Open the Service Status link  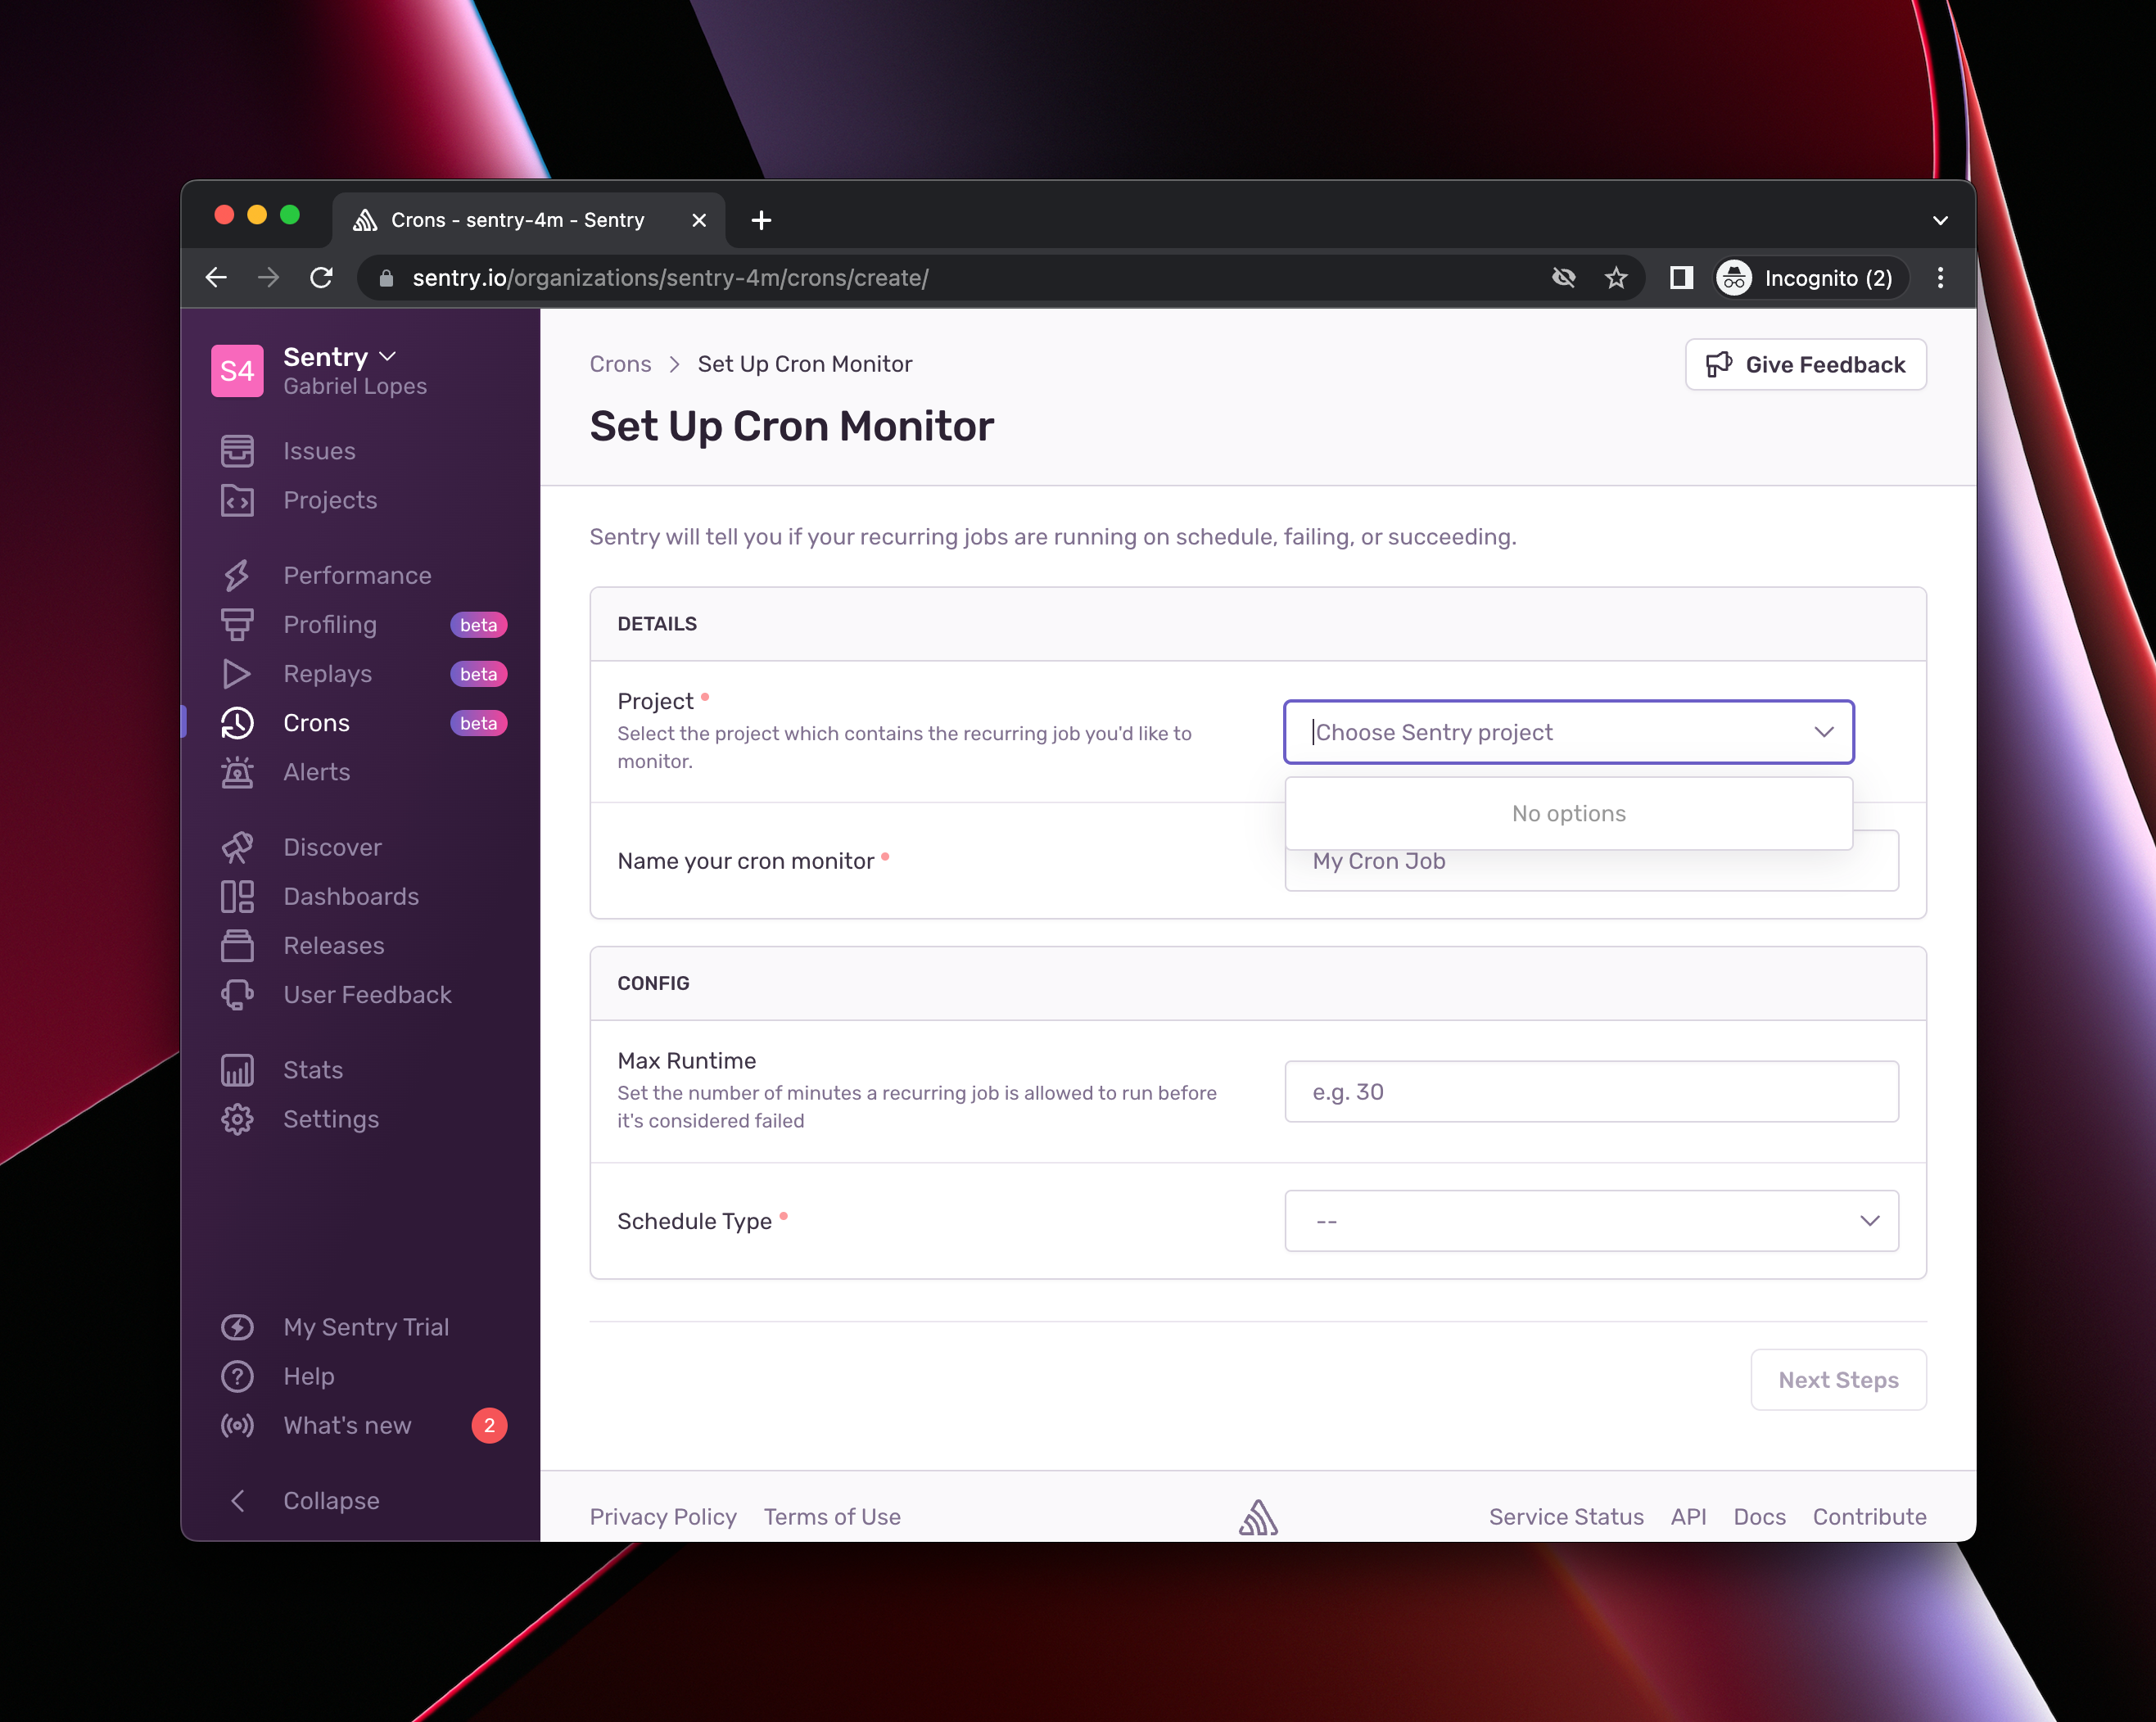click(x=1565, y=1516)
